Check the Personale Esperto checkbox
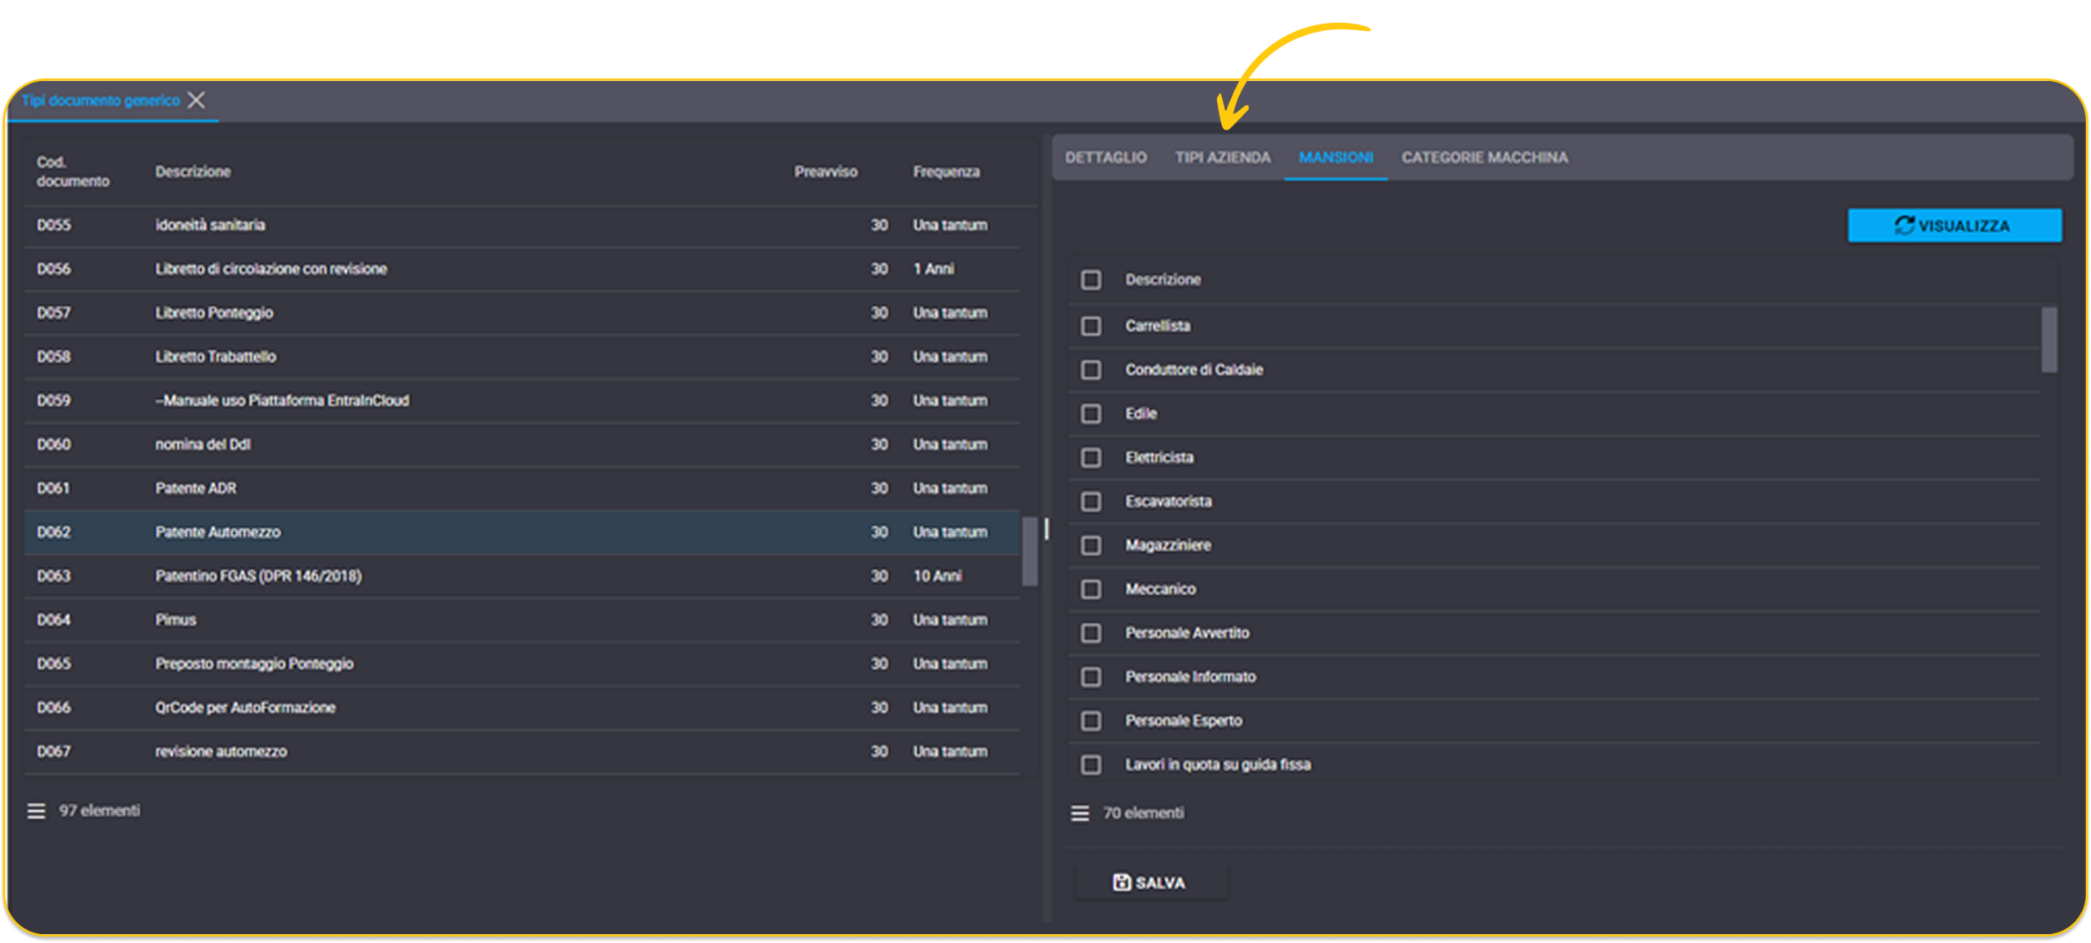Viewport: 2091px width, 943px height. (x=1090, y=721)
